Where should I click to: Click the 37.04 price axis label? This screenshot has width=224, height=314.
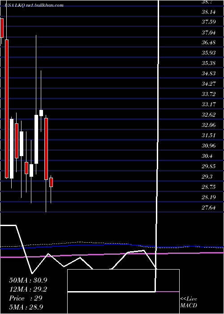(209, 32)
